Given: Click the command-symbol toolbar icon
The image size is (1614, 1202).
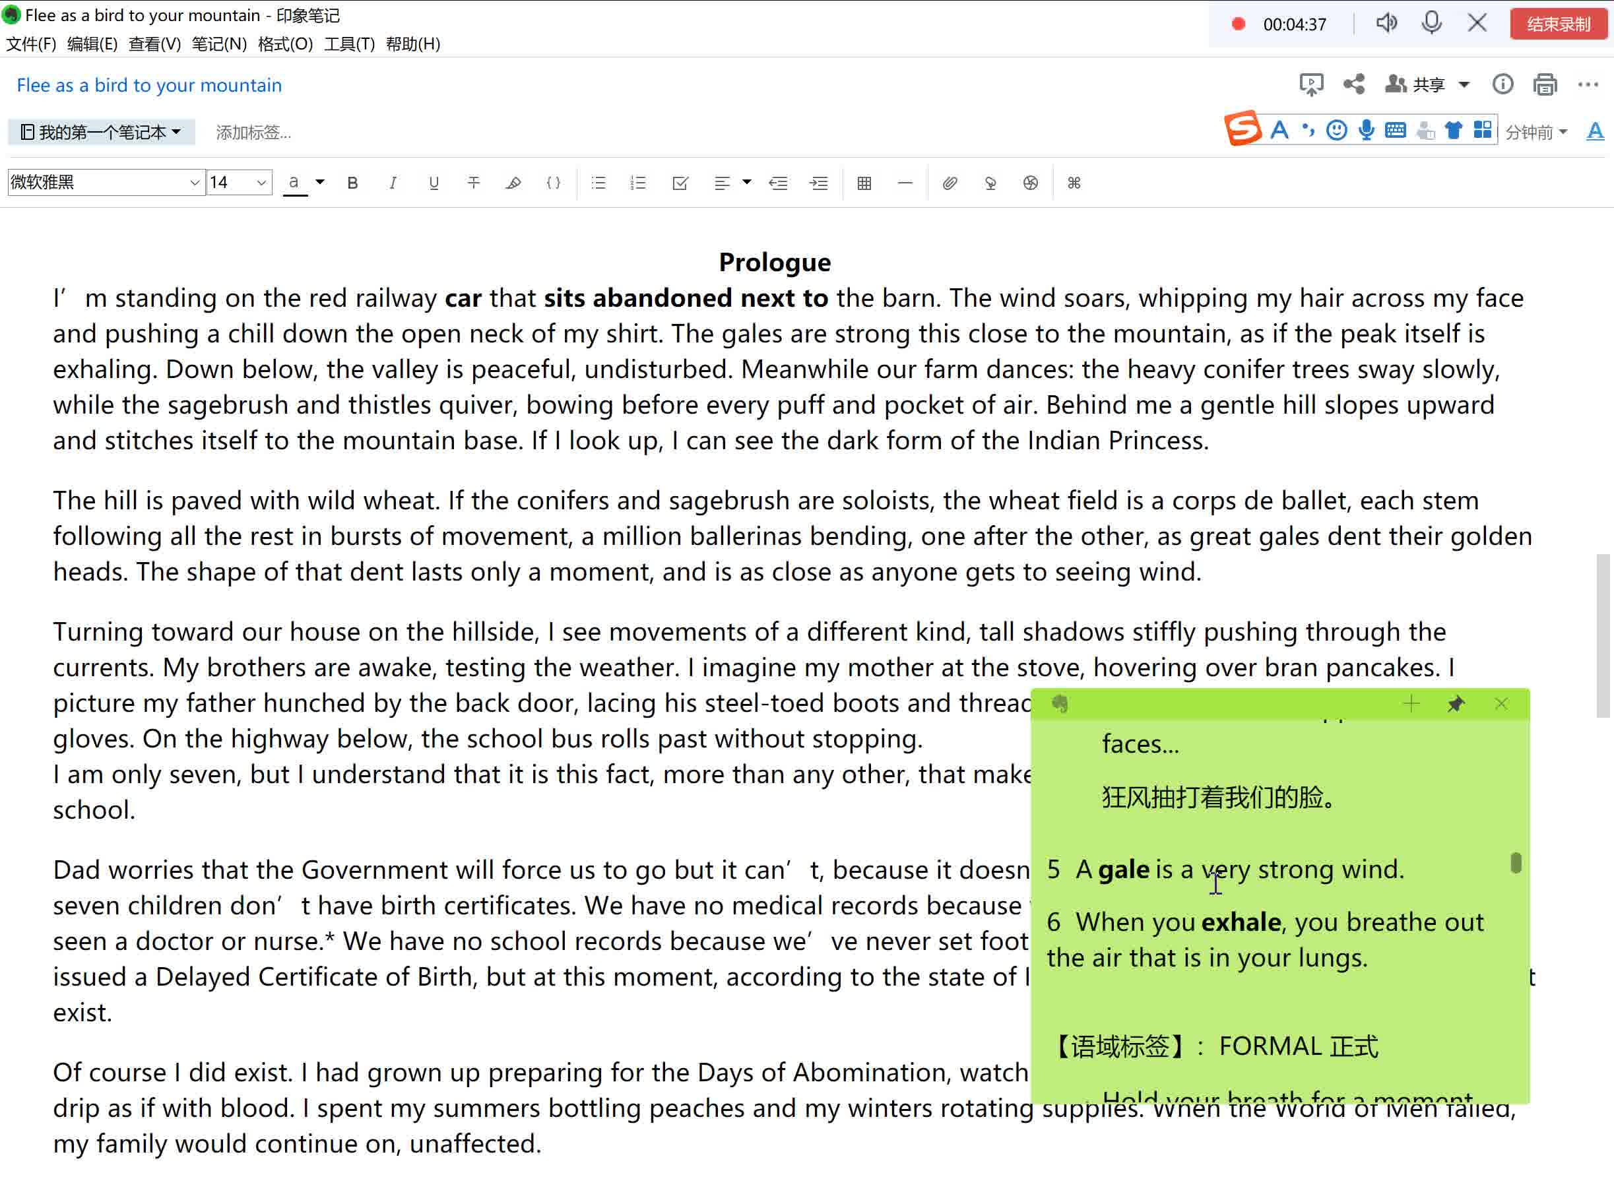Looking at the screenshot, I should (1074, 183).
